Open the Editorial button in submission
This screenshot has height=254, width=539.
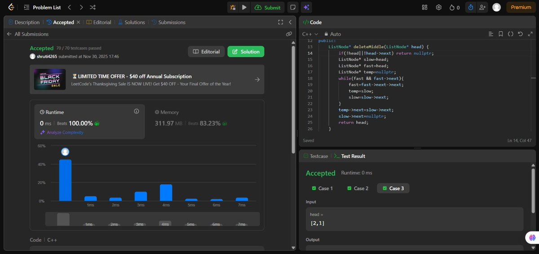click(206, 52)
